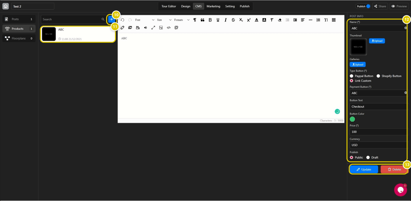The width and height of the screenshot is (411, 201).
Task: Open the source code view icon
Action: (x=169, y=28)
